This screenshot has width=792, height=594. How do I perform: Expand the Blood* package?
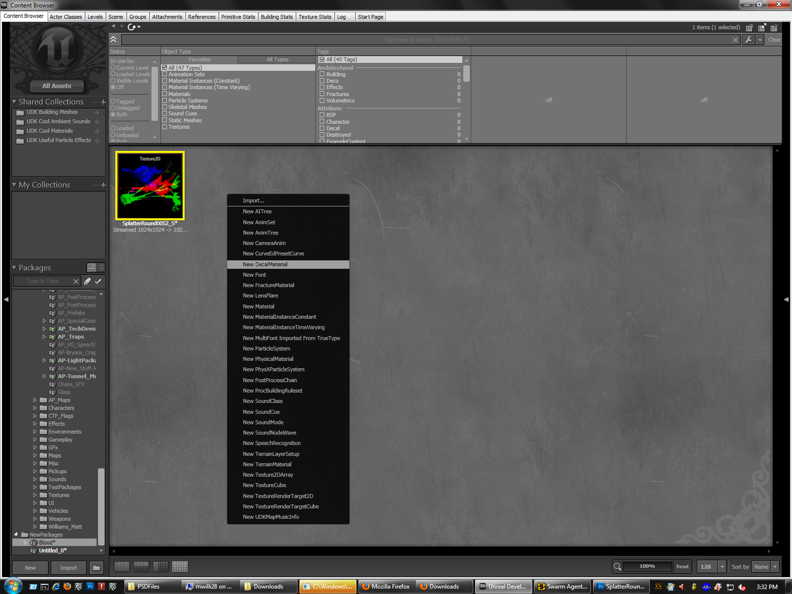[x=26, y=543]
